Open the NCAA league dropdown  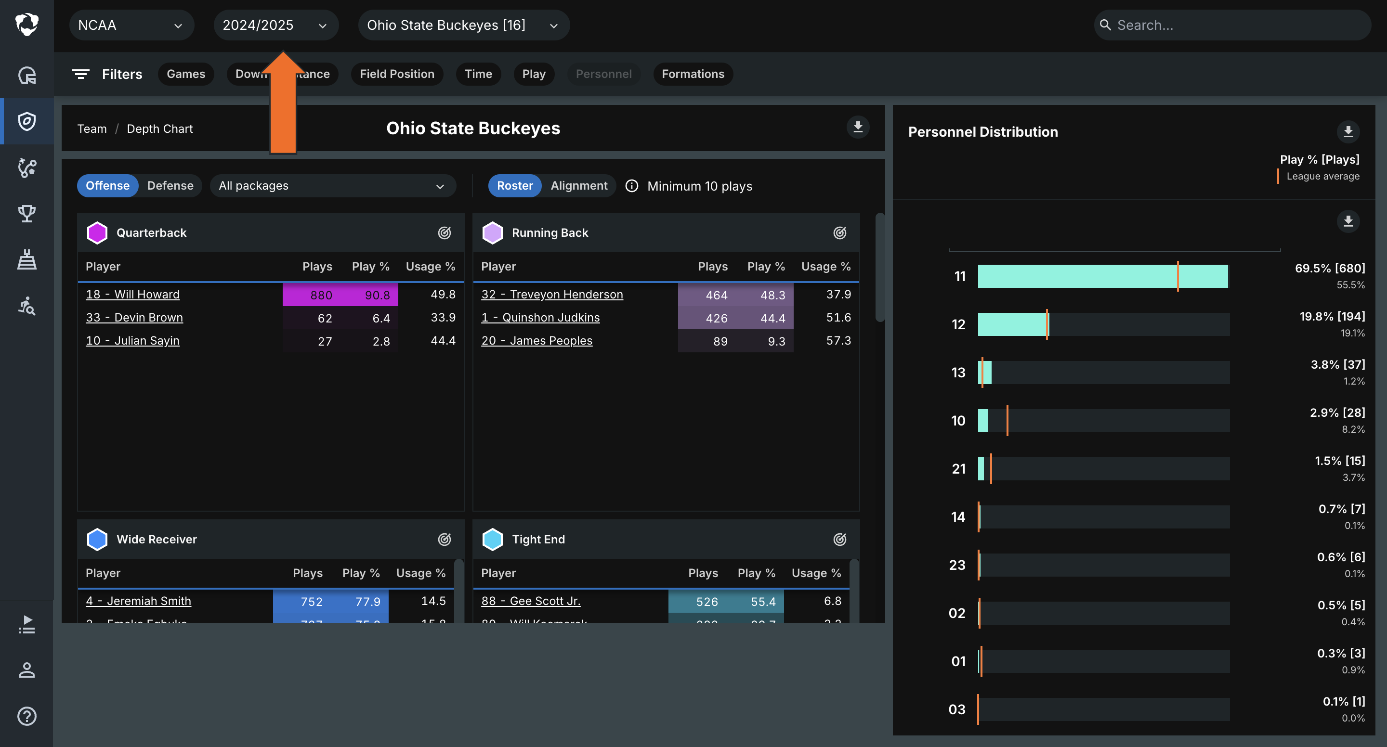tap(131, 26)
